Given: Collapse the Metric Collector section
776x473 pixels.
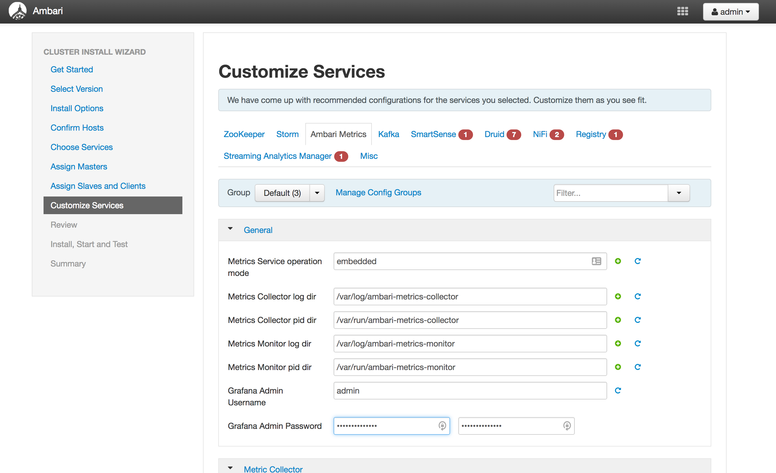Looking at the screenshot, I should coord(230,468).
